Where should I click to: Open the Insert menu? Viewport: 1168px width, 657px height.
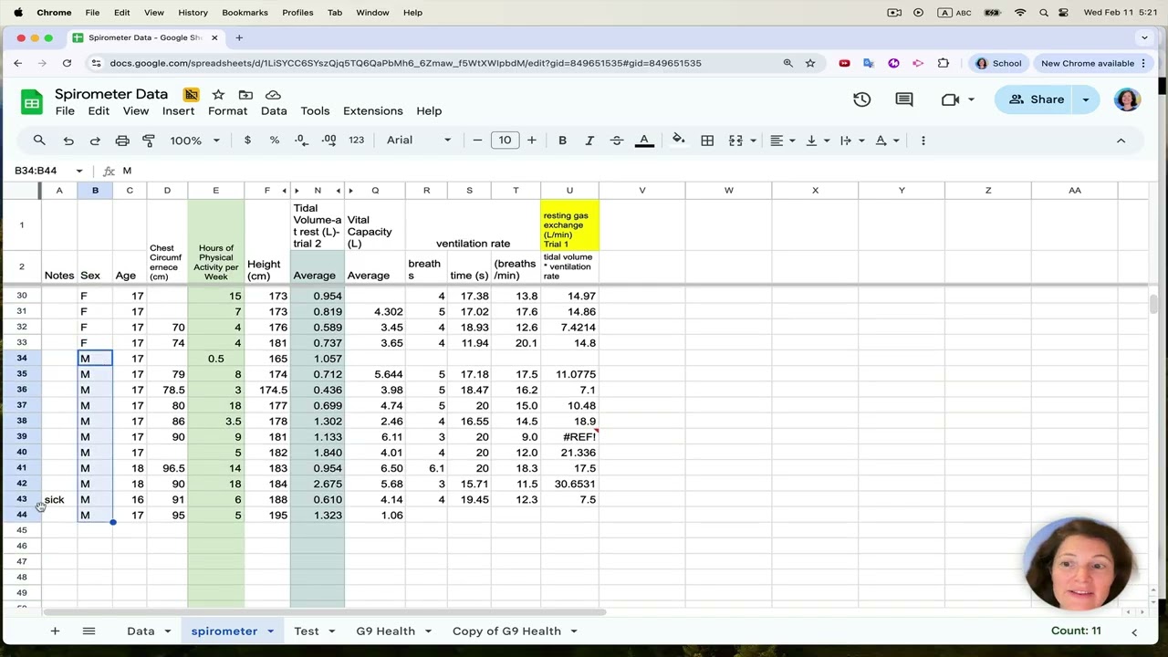pyautogui.click(x=178, y=110)
